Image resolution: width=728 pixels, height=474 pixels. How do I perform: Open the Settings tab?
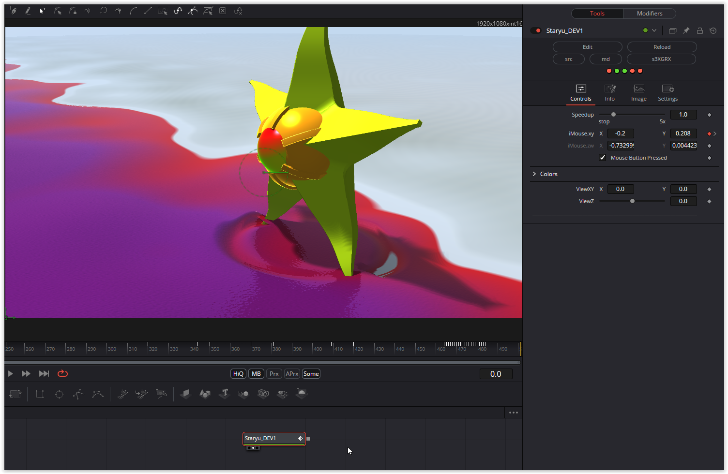668,93
